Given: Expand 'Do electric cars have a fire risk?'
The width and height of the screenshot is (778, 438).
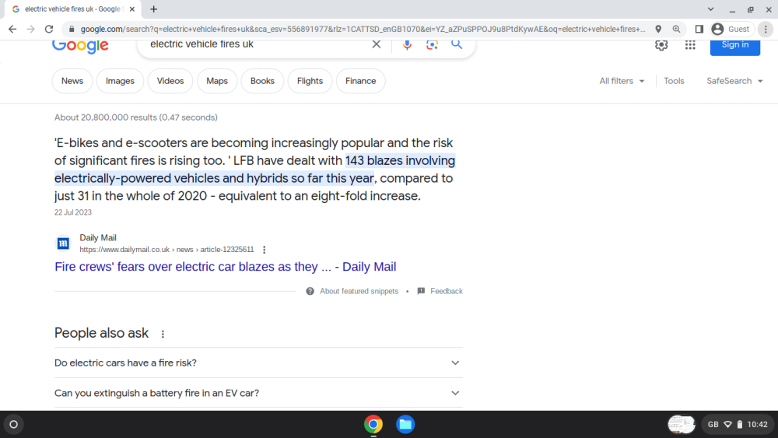Looking at the screenshot, I should click(258, 363).
